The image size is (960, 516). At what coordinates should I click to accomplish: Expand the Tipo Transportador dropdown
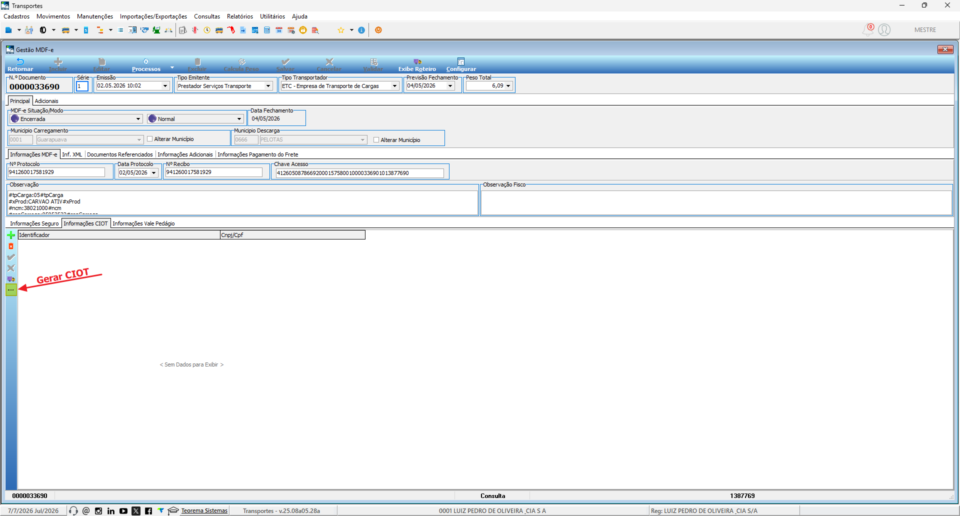[x=394, y=86]
